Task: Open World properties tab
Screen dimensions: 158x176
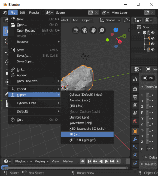Action: tap(135, 121)
